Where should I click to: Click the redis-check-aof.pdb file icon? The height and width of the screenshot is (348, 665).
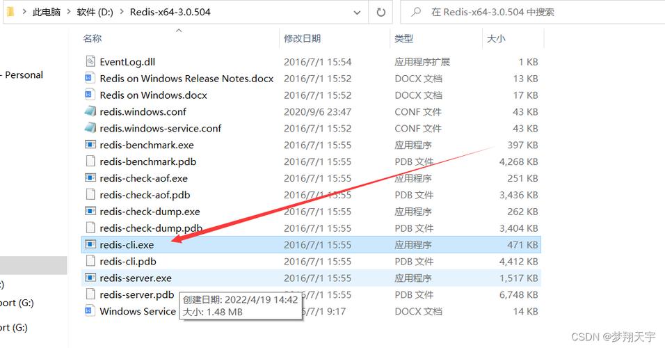tap(90, 194)
